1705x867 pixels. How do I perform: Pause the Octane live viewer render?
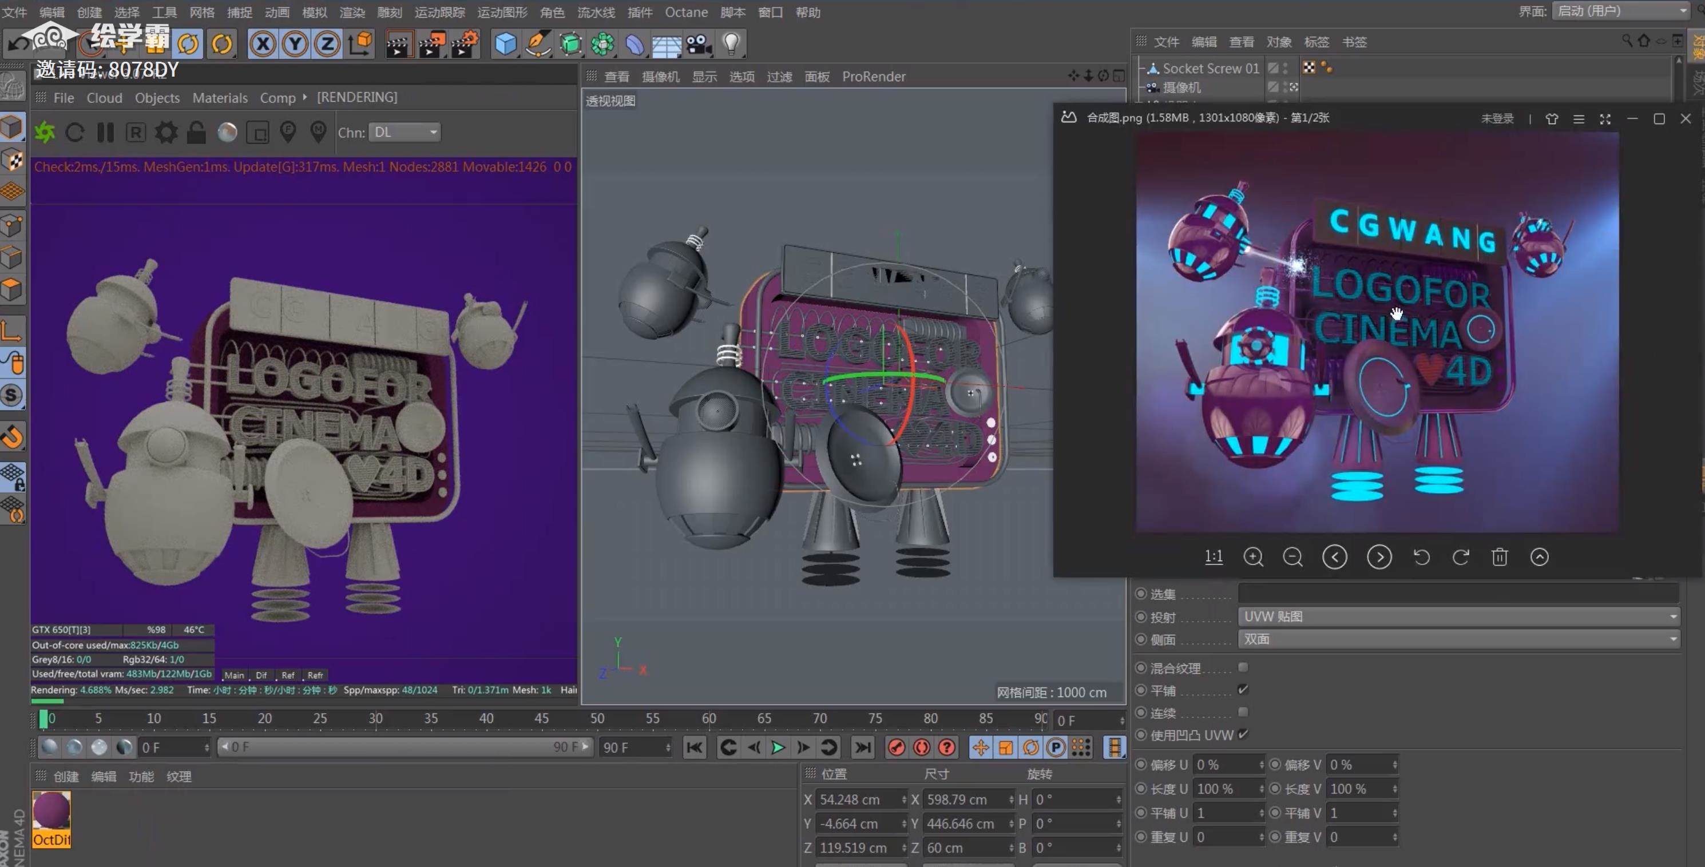point(105,132)
